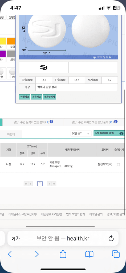The width and height of the screenshot is (126, 273).
Task: Open 개인정보 처리방침 footer link
Action: (51, 214)
